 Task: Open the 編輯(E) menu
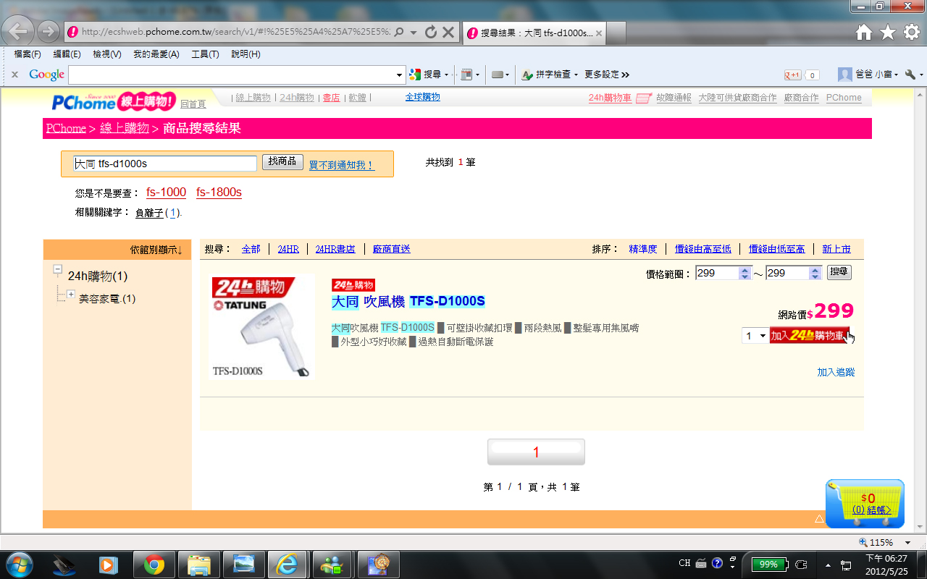click(67, 54)
